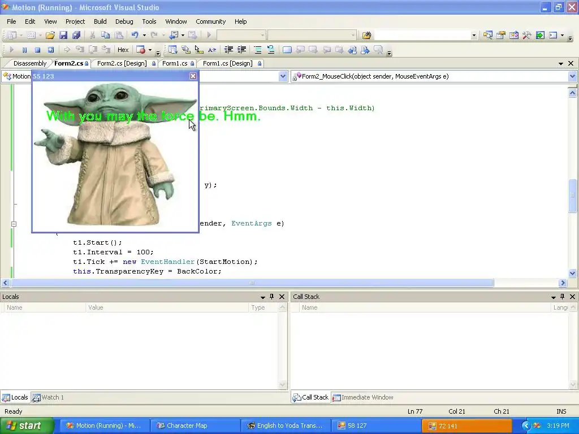Click the Open File toolbar icon
579x434 pixels.
point(50,35)
